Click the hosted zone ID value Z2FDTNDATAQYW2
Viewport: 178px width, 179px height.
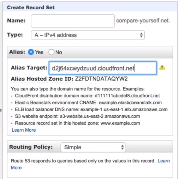pyautogui.click(x=101, y=79)
